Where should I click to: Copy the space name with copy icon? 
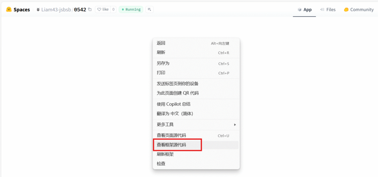90,10
